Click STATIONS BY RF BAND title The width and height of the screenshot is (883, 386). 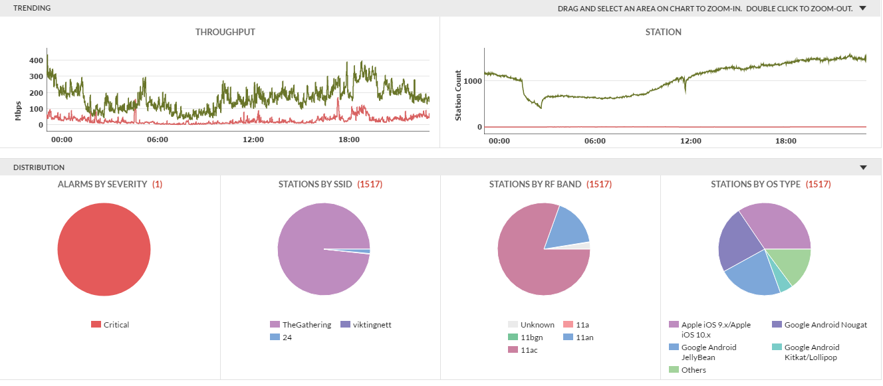[535, 184]
